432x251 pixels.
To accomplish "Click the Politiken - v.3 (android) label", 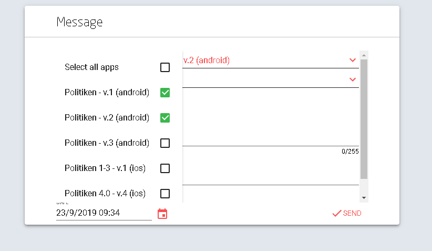I will pos(107,143).
